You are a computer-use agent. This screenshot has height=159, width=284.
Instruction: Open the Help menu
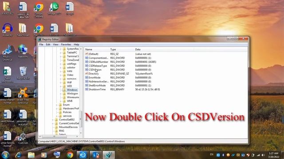[76, 44]
